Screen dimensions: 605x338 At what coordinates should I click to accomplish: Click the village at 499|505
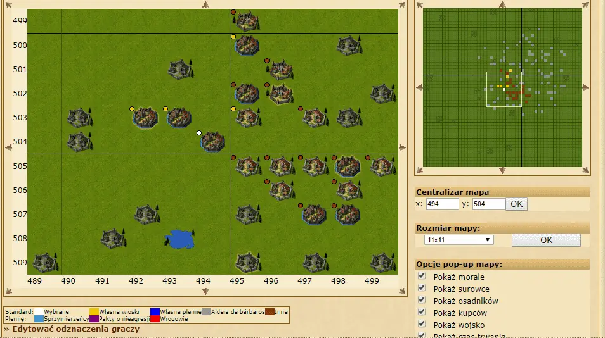click(x=382, y=166)
